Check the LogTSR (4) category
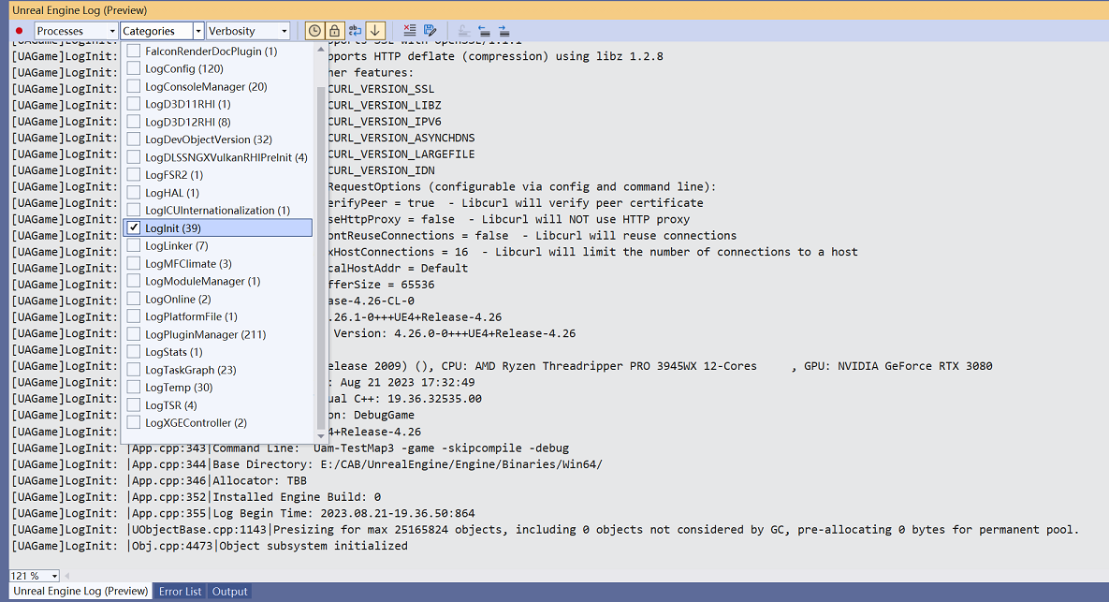1109x602 pixels. click(134, 404)
